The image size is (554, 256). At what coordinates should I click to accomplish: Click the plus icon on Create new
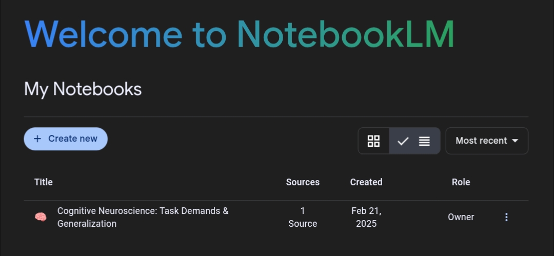point(37,139)
